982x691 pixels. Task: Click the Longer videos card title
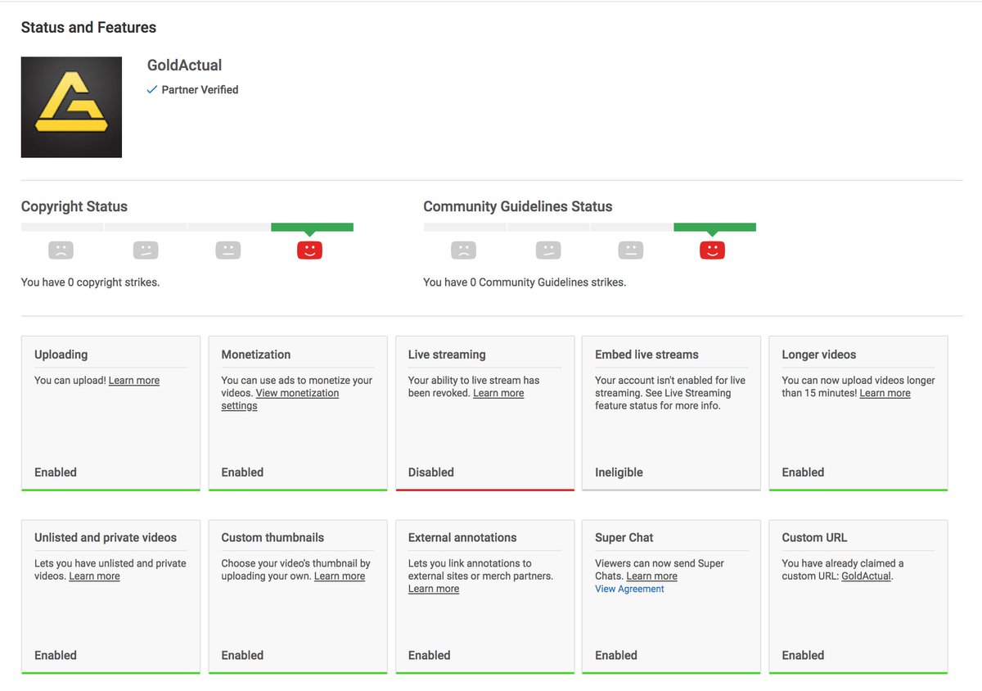coord(818,355)
